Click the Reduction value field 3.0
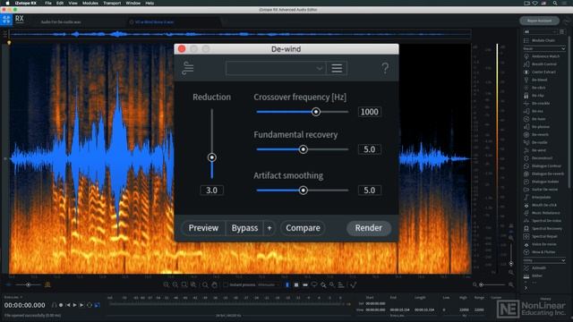 (x=211, y=191)
